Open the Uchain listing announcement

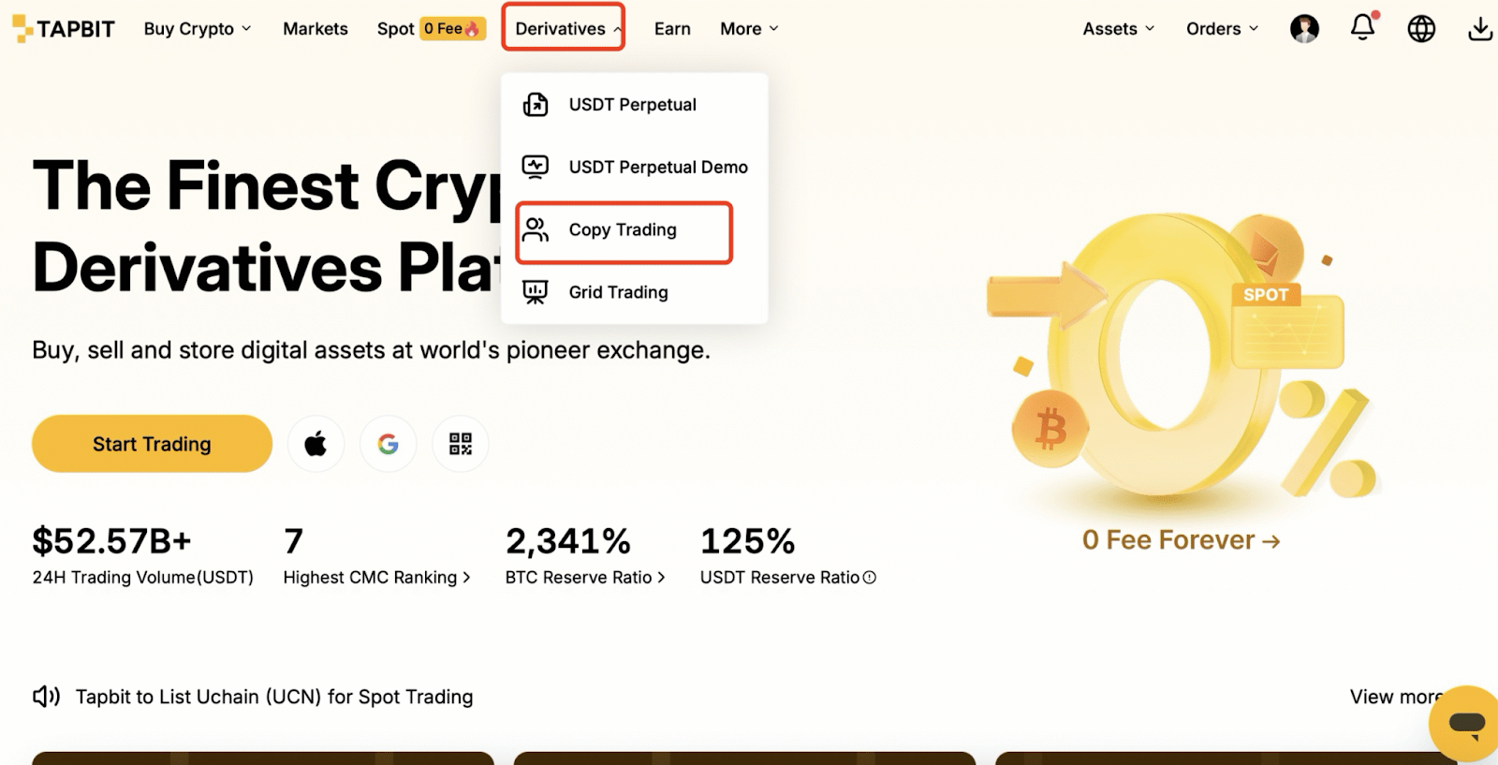tap(274, 697)
